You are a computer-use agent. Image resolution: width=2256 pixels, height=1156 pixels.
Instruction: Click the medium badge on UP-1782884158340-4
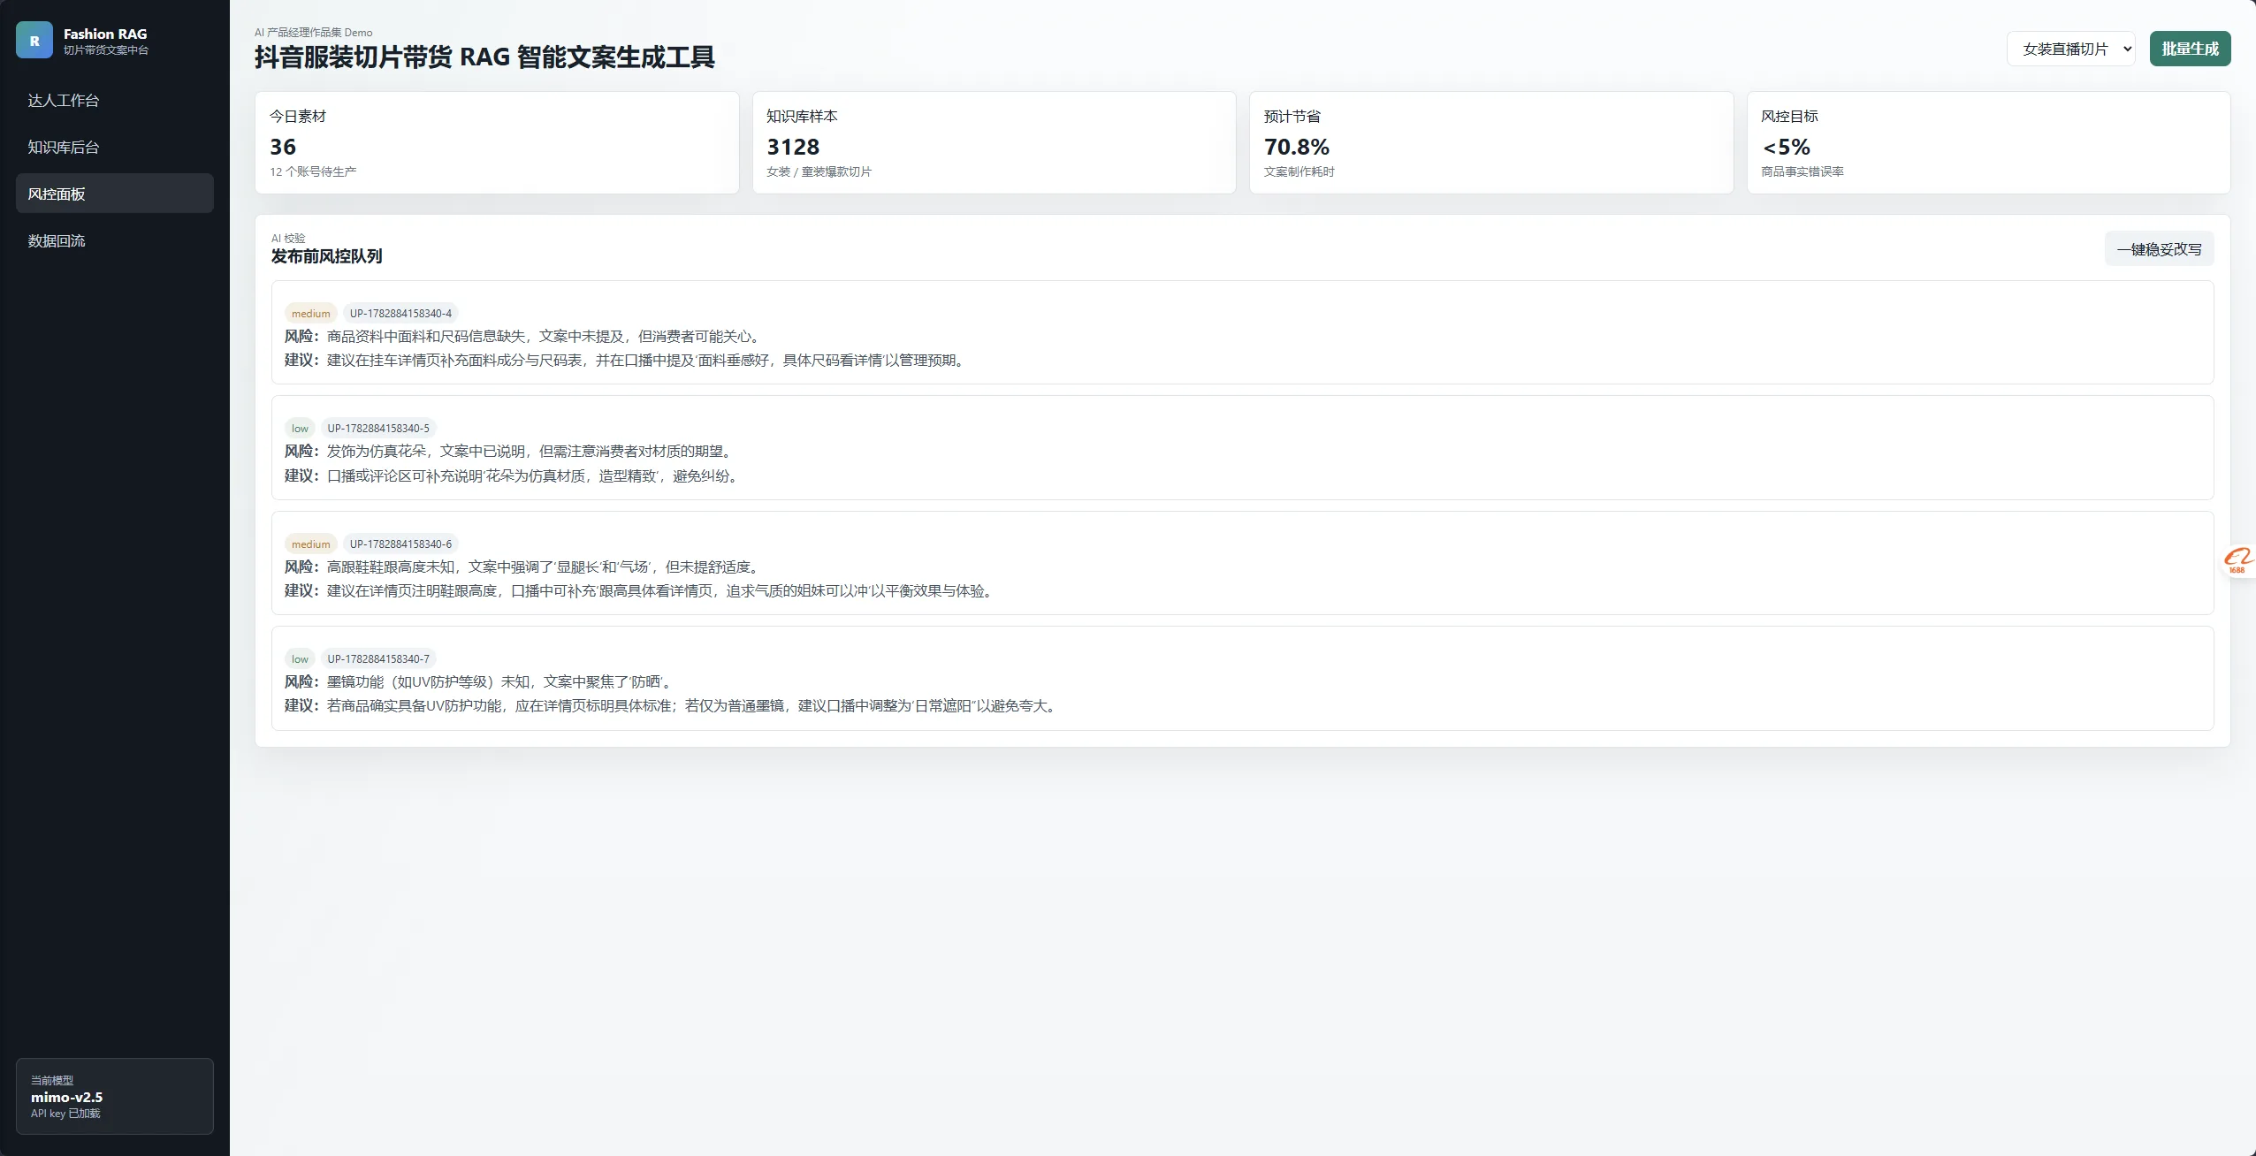click(x=310, y=313)
